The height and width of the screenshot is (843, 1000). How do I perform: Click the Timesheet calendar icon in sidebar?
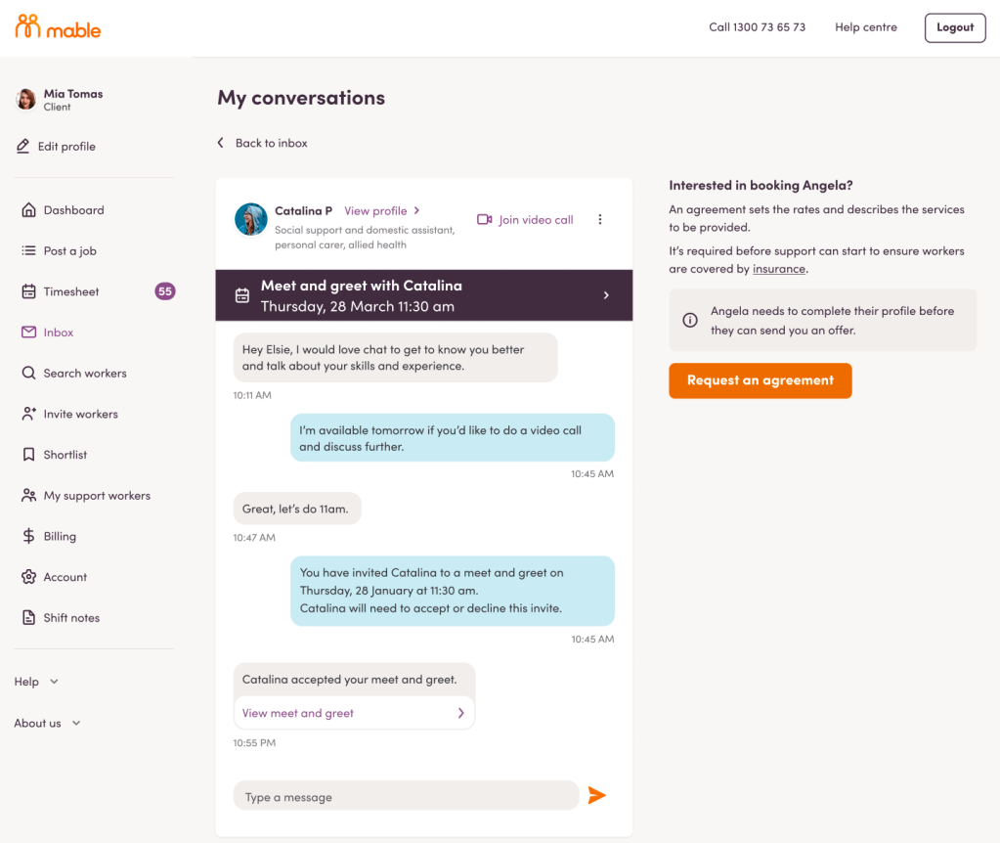(28, 291)
